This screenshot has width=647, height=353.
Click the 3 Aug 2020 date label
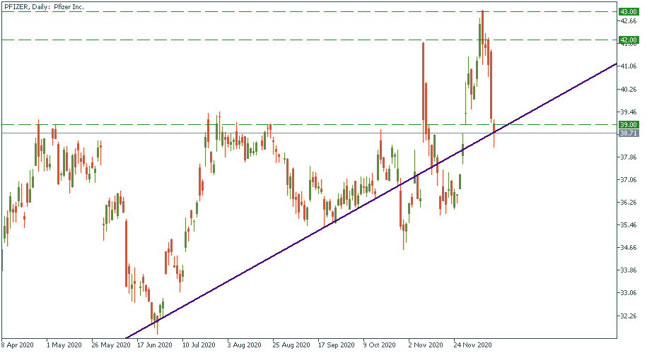pos(243,346)
